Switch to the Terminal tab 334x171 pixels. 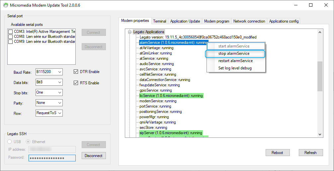point(159,21)
